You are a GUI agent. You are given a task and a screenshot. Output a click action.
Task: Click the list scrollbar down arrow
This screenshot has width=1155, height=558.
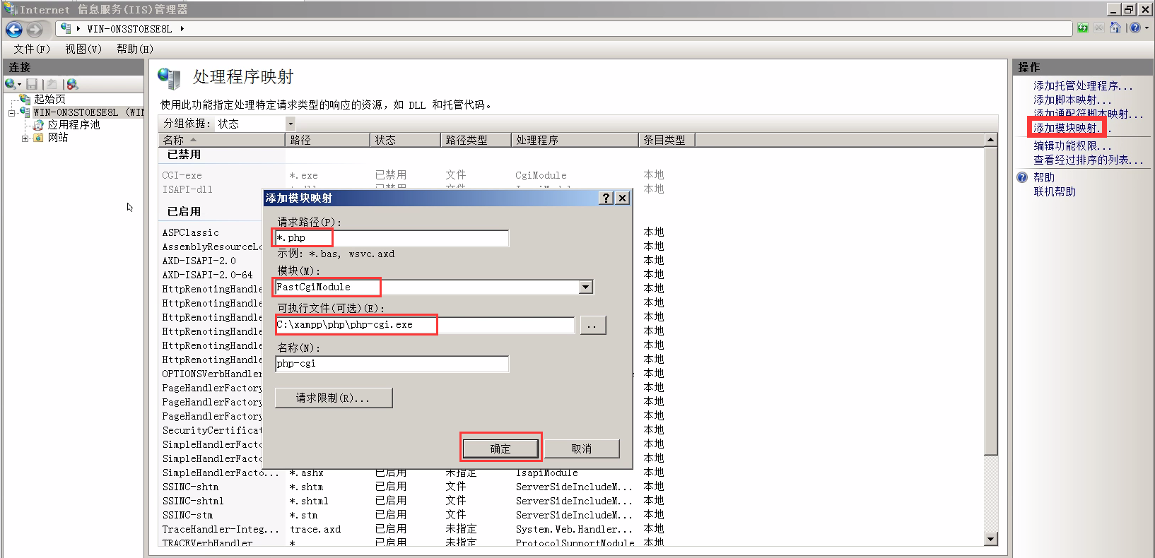coord(990,539)
